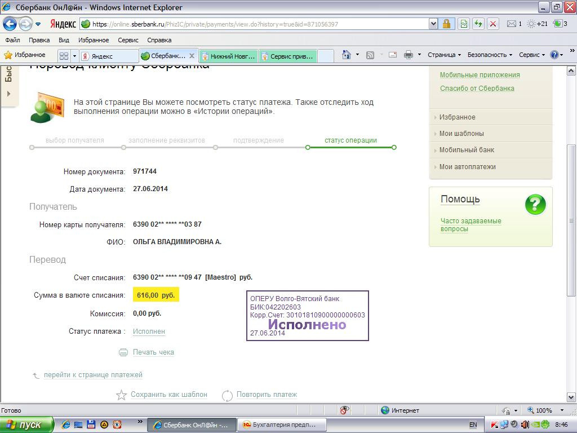Open the Избранное star button in favorites bar
The image size is (577, 433).
pyautogui.click(x=24, y=55)
